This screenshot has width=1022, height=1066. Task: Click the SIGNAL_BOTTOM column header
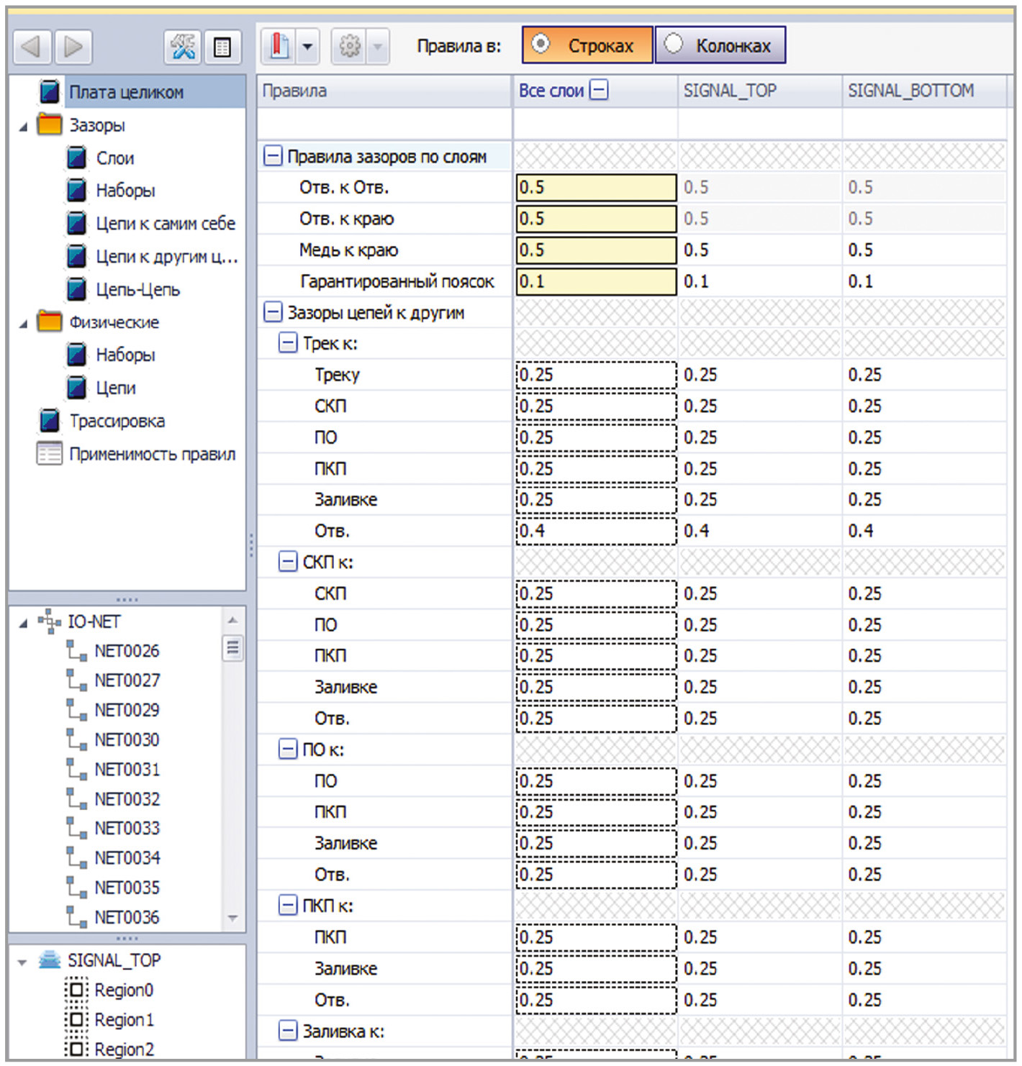(910, 91)
